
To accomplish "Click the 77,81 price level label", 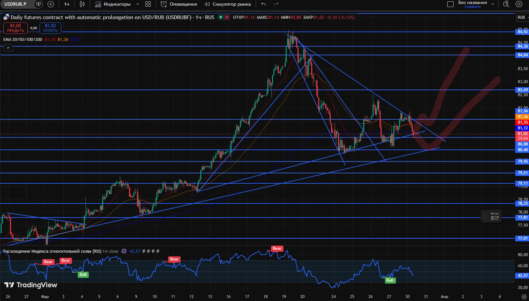I will (x=522, y=218).
